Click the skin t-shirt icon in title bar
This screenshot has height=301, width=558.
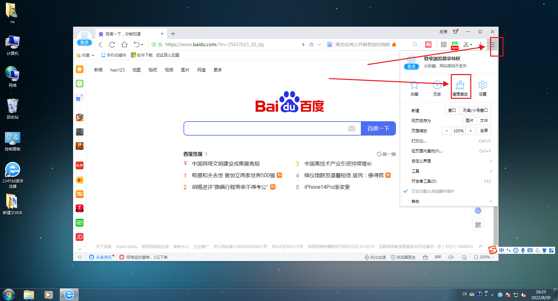455,32
